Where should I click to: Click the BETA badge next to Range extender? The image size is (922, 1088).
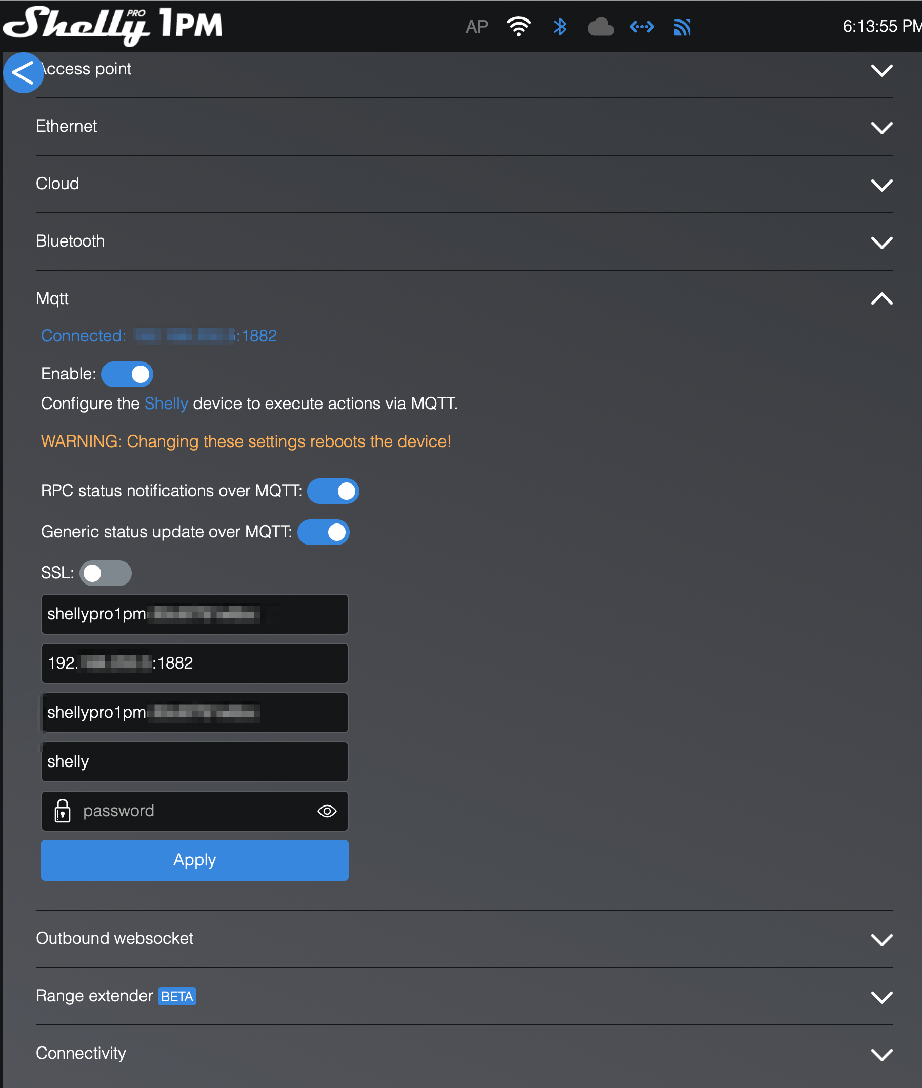[177, 997]
